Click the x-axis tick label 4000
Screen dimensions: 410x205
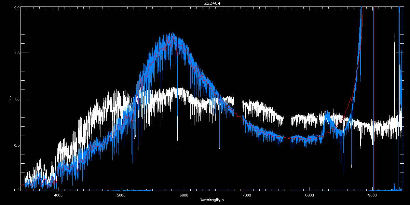coord(58,195)
